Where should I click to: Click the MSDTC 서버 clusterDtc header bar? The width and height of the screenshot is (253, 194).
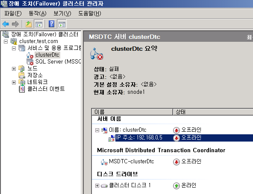coord(168,37)
